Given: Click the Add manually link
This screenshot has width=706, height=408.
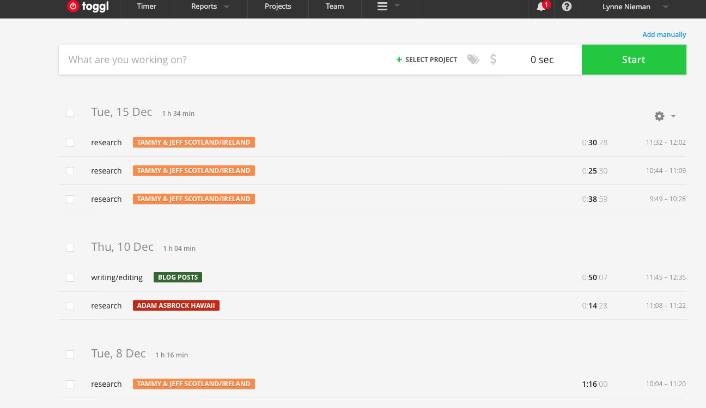Looking at the screenshot, I should tap(664, 35).
